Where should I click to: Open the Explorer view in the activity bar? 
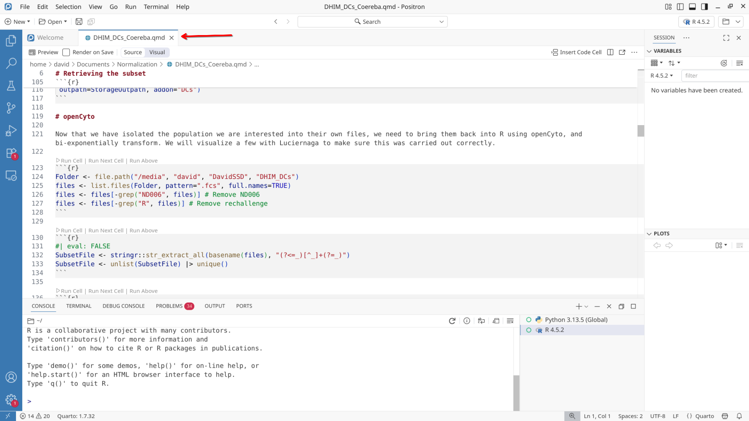click(11, 41)
